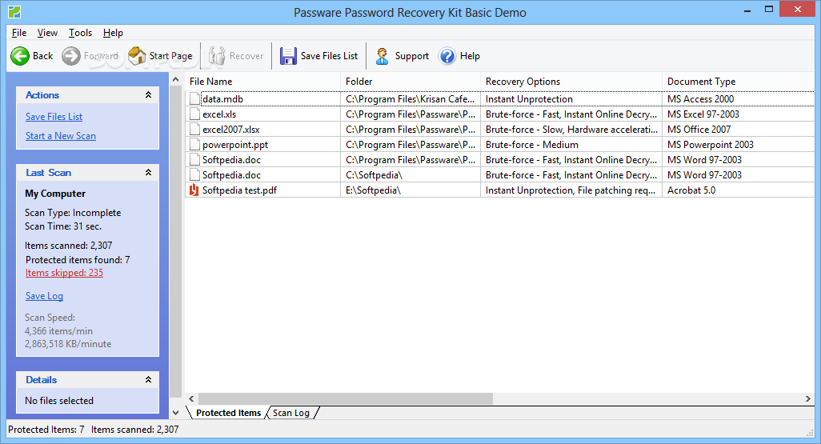Select the excel.xls file icon
The height and width of the screenshot is (444, 821).
pyautogui.click(x=194, y=114)
